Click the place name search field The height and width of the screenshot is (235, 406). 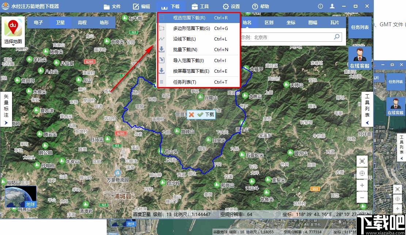(x=286, y=37)
